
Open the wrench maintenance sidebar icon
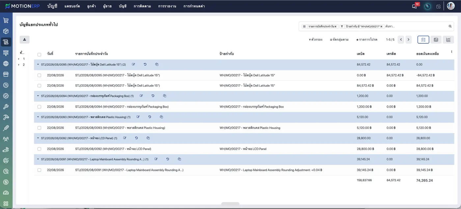point(6,107)
